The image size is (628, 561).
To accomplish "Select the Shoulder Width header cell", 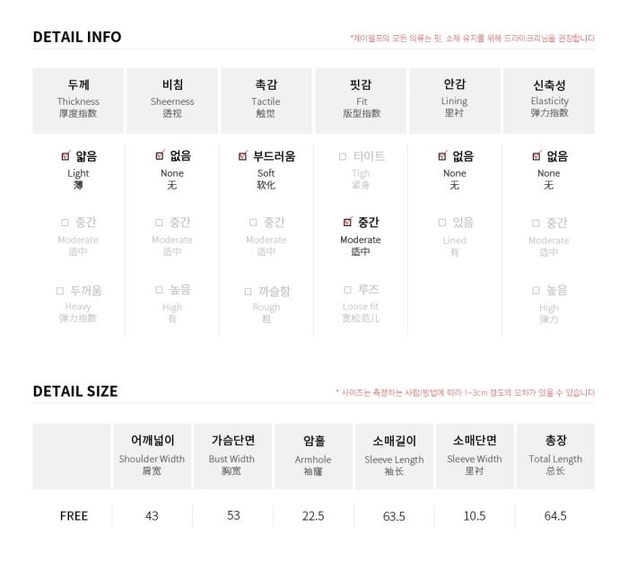I will (x=153, y=456).
